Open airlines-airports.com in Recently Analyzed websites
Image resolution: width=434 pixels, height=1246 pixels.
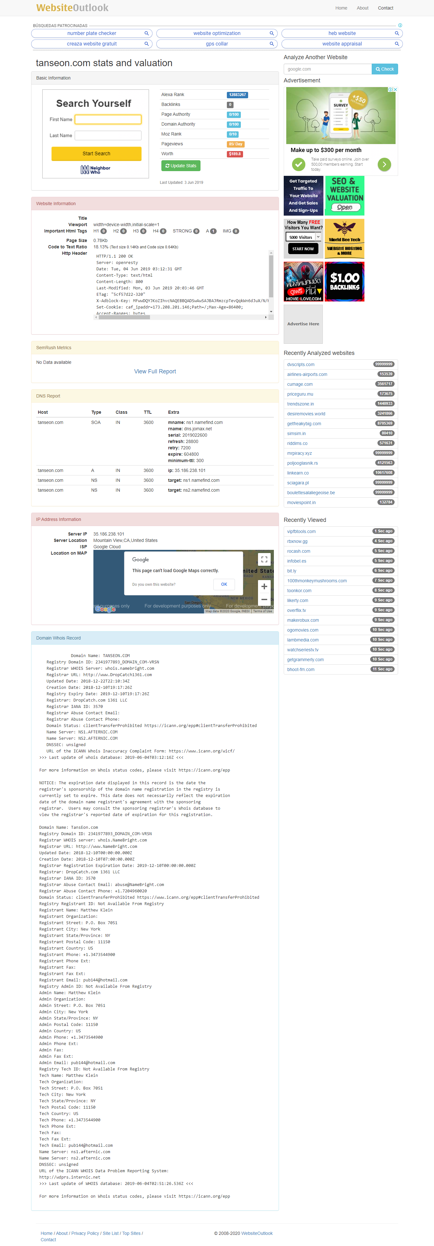pos(307,374)
